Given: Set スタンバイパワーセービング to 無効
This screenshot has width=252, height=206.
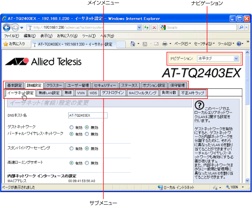Looking at the screenshot, I should point(87,148).
